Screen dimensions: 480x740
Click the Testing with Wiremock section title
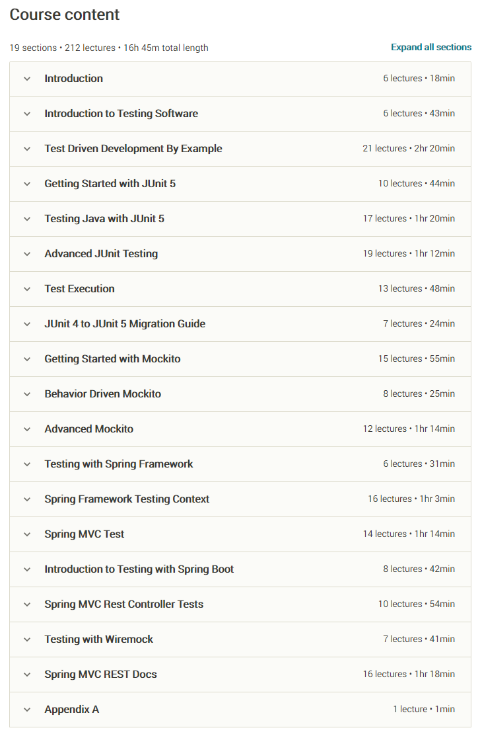(x=98, y=639)
